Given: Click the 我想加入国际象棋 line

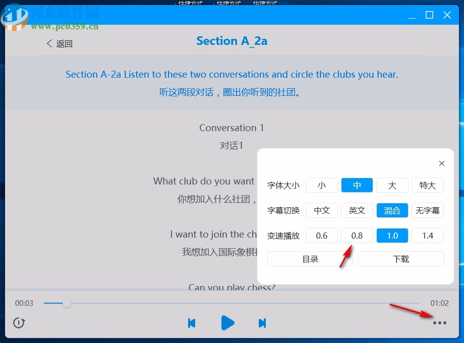Looking at the screenshot, I should point(220,252).
